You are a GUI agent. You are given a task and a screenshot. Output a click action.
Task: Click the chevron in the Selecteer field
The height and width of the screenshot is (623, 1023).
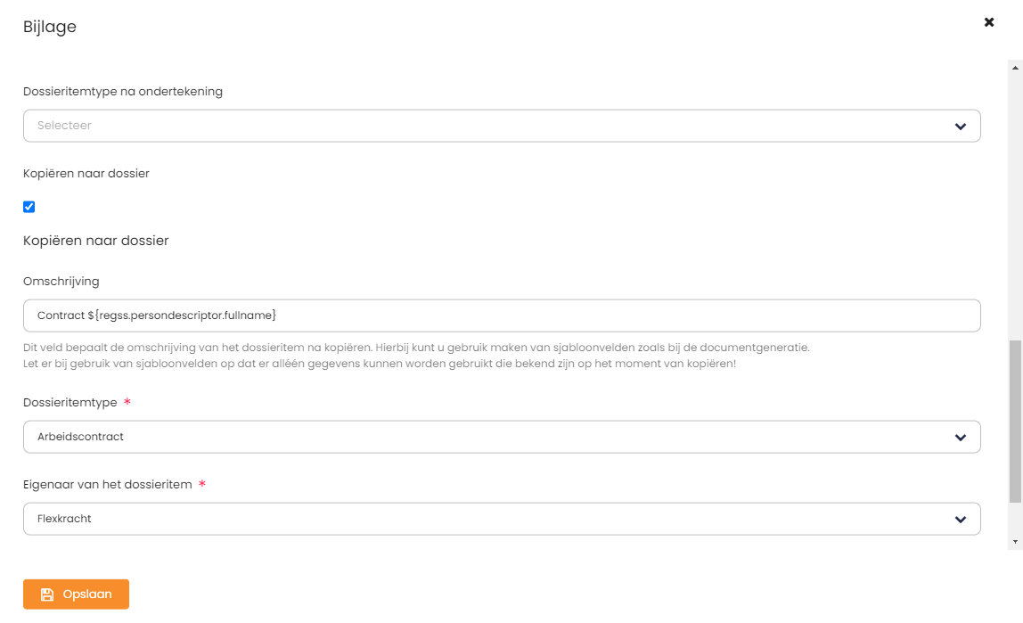961,126
